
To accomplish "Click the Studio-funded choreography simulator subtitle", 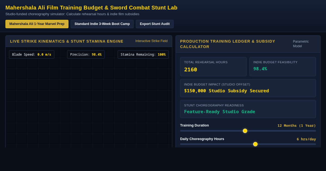I will 72,14.
